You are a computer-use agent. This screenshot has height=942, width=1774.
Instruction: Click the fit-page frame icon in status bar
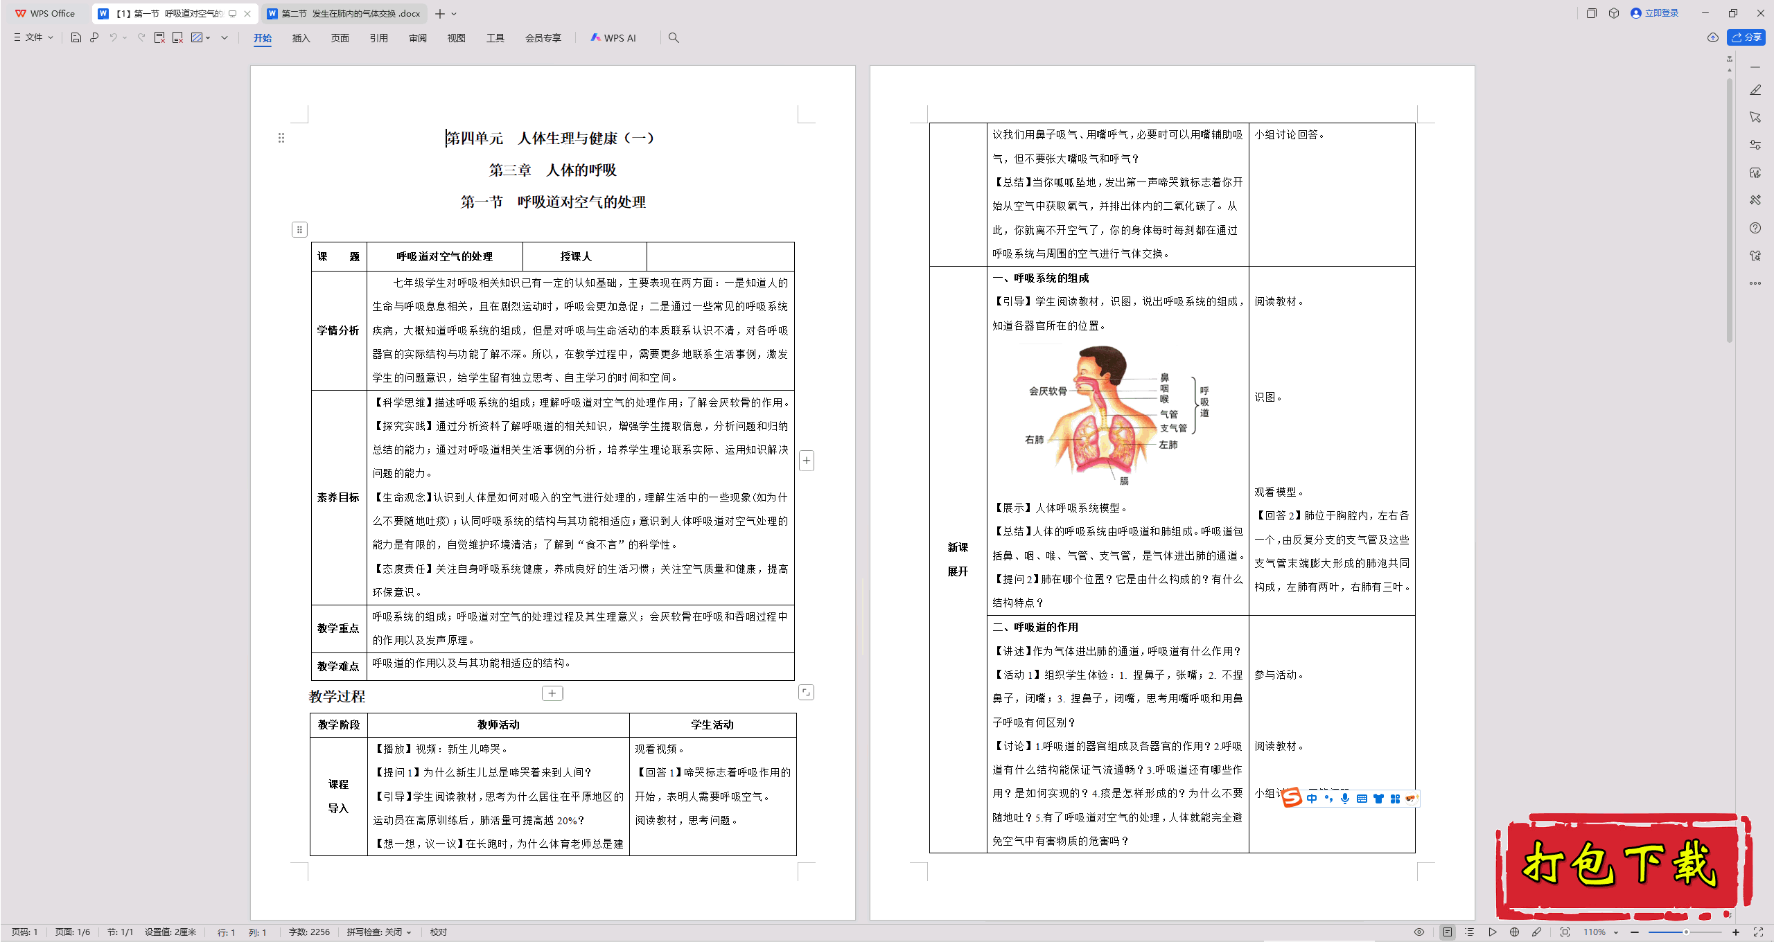click(1565, 932)
